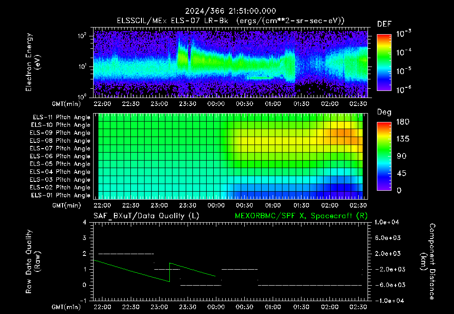Click the SAF_BXuT/Data Quality (L) title

tap(146, 216)
